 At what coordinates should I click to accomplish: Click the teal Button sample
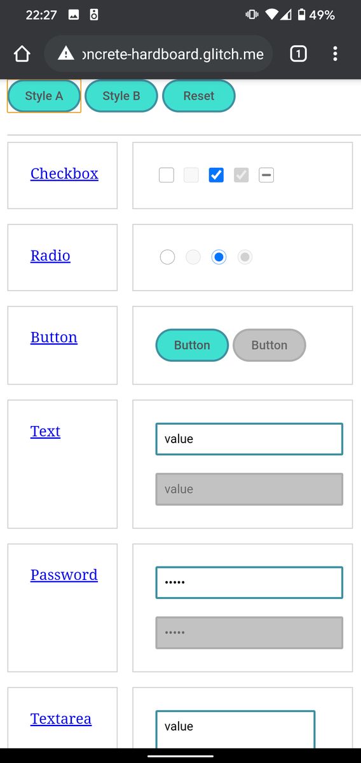(x=192, y=345)
